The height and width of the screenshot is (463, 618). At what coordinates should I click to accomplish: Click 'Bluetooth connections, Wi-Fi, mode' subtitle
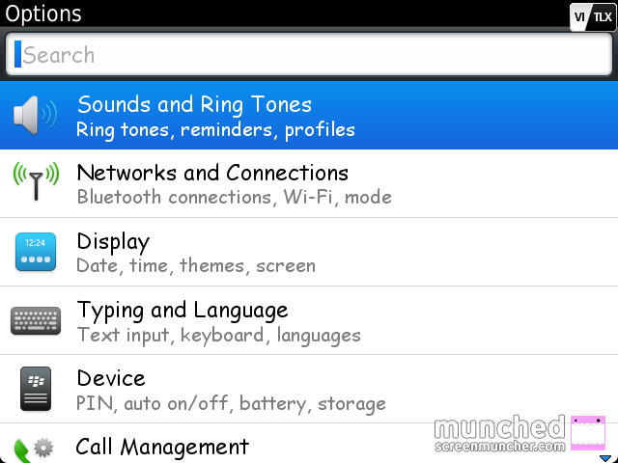234,197
